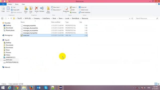Open the Help question mark icon

pyautogui.click(x=159, y=4)
